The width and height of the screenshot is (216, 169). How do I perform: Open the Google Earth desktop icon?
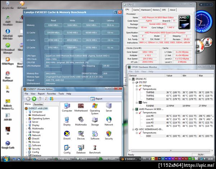pos(8,144)
